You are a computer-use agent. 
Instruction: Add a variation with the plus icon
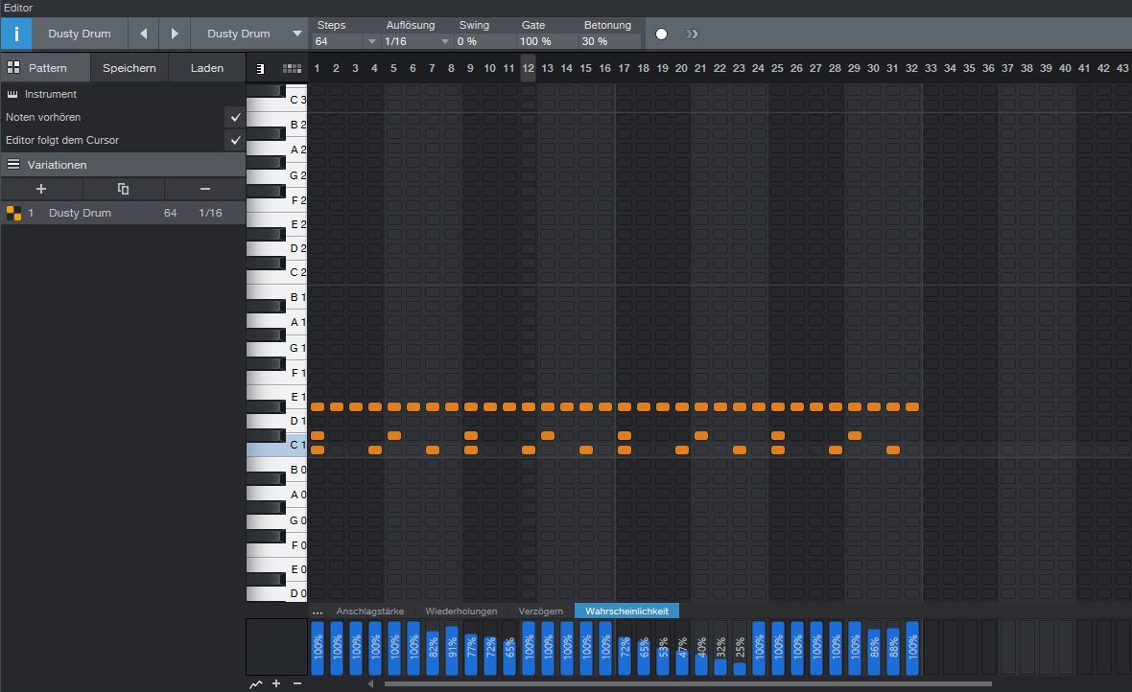[40, 189]
